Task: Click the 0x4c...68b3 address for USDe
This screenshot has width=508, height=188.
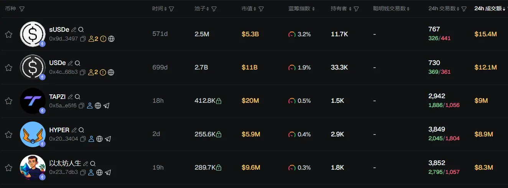Action: [63, 72]
